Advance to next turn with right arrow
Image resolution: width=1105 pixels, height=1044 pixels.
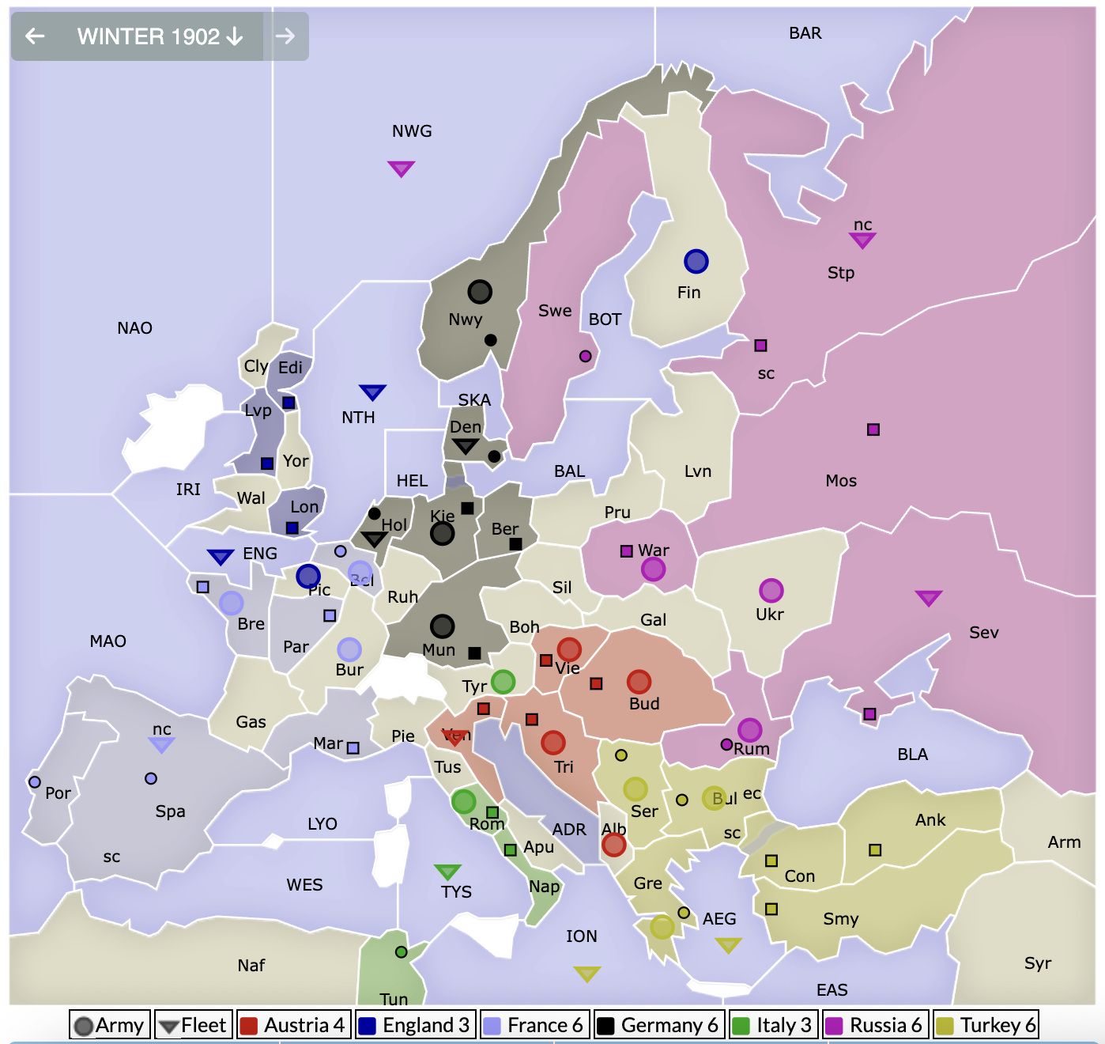(285, 36)
